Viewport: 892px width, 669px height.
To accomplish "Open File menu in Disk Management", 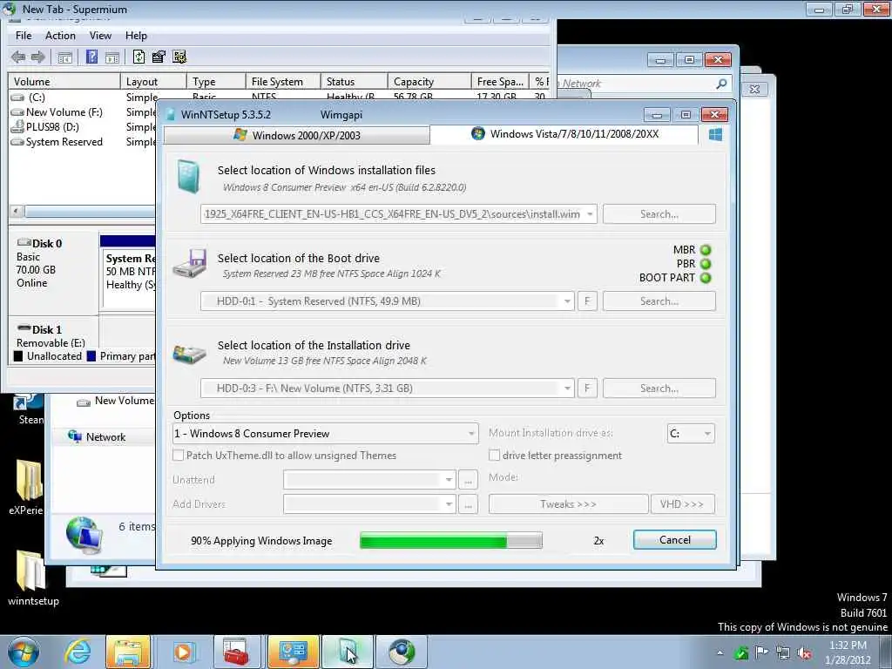I will coord(24,36).
